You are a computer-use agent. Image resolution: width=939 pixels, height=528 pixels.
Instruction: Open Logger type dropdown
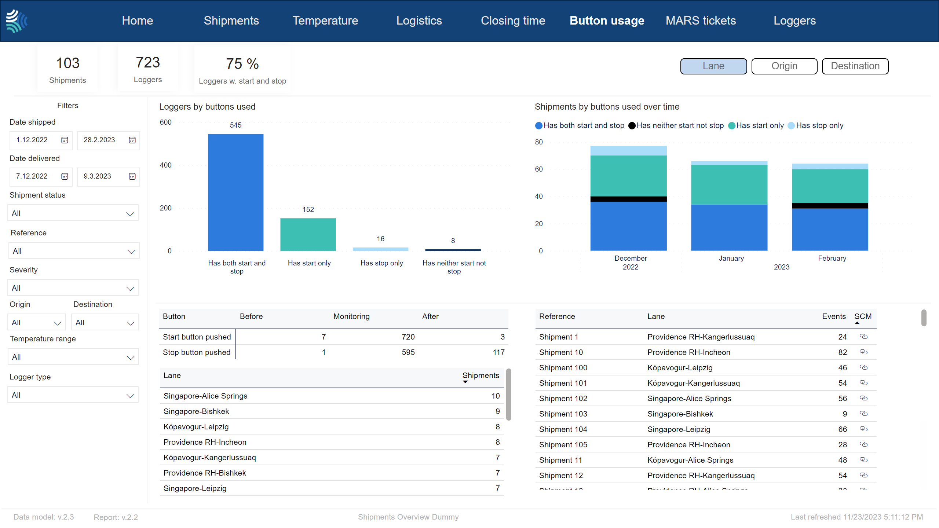pos(73,395)
